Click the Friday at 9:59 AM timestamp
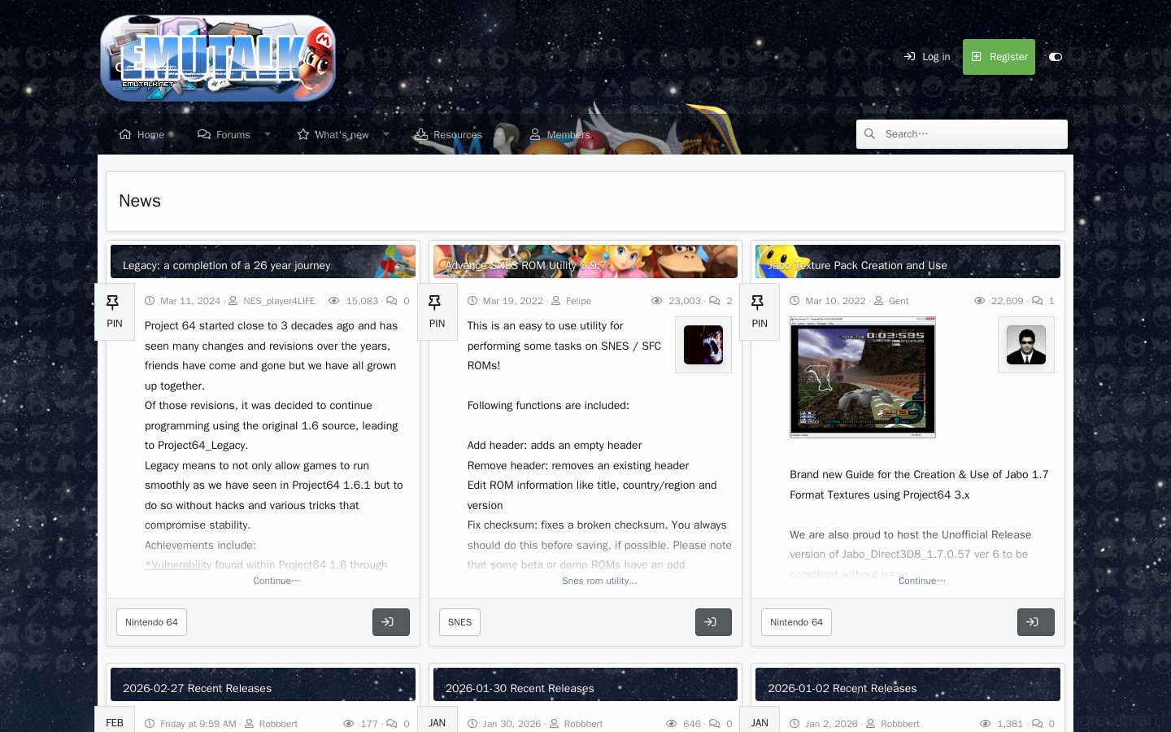Image resolution: width=1171 pixels, height=732 pixels. (198, 724)
